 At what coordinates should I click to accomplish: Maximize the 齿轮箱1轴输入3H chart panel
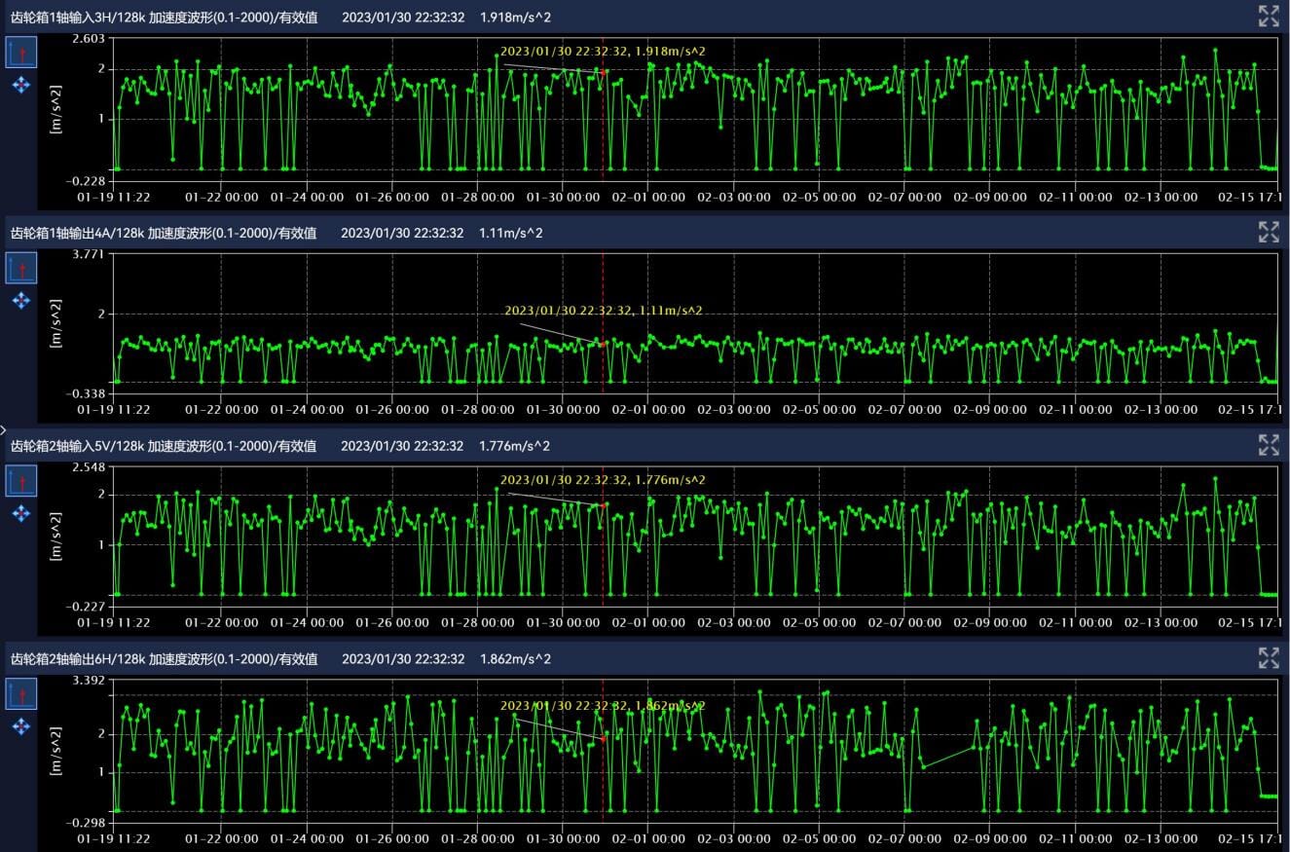[x=1268, y=16]
